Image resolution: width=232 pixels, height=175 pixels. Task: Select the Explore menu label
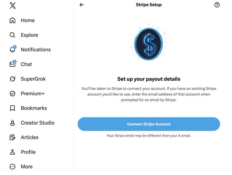click(29, 35)
